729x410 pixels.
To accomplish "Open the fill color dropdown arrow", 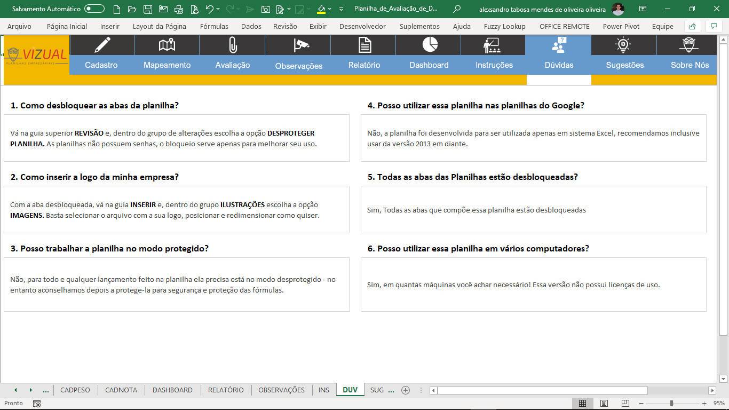I will tap(329, 9).
